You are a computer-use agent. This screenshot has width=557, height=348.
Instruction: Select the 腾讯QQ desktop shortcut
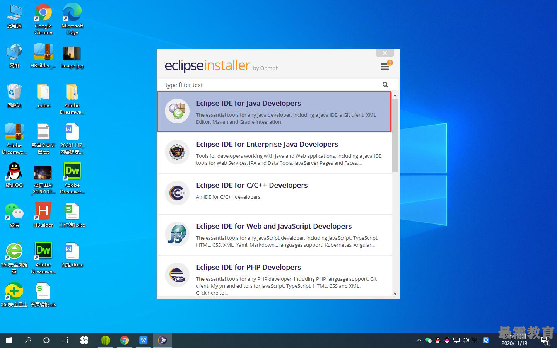[x=14, y=176]
